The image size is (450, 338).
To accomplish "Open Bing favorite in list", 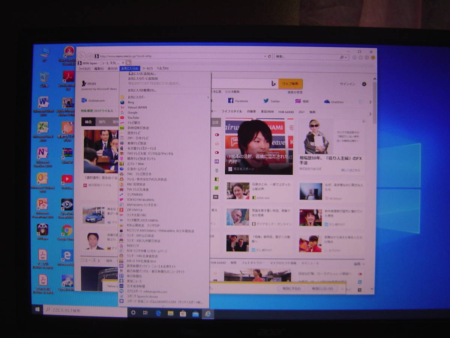I will tap(130, 102).
